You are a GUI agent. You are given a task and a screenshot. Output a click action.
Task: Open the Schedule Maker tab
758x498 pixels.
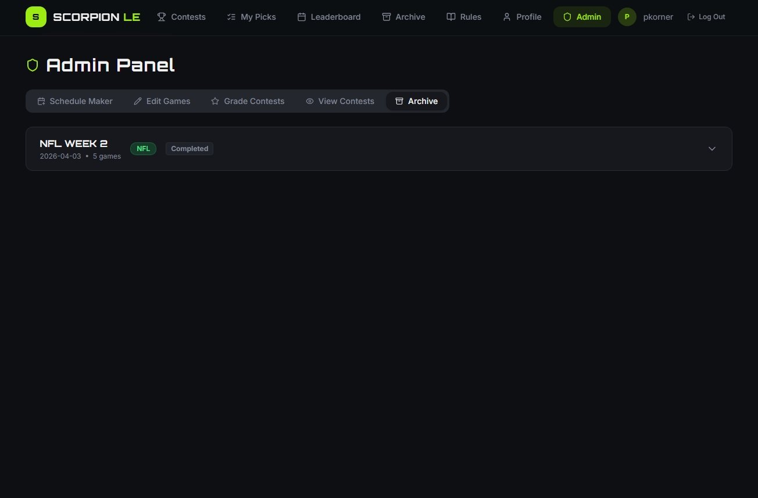[x=75, y=101]
